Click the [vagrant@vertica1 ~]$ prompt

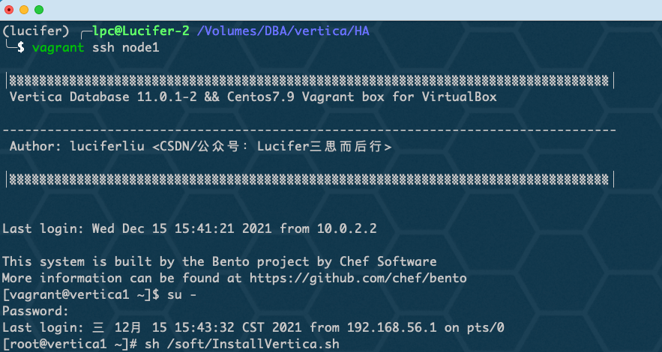point(81,294)
